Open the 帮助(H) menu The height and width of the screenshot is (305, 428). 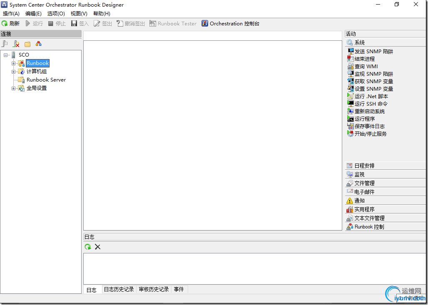(102, 14)
